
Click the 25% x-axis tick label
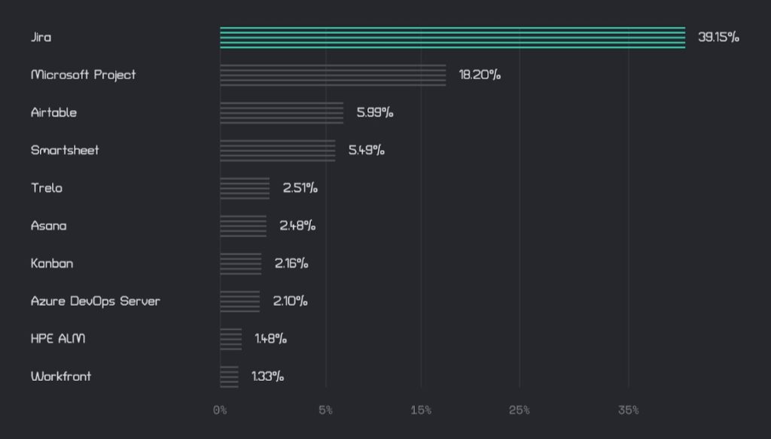pyautogui.click(x=520, y=410)
